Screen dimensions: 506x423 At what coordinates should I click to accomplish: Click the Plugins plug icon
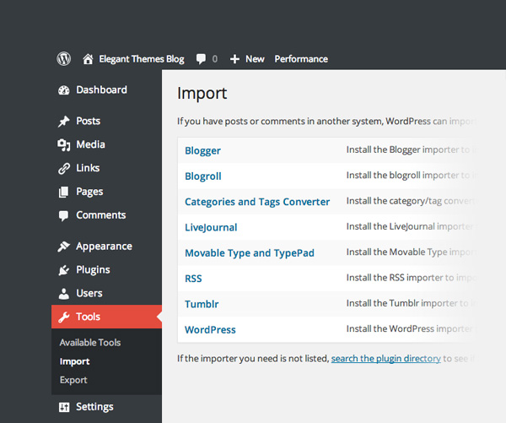pyautogui.click(x=64, y=270)
